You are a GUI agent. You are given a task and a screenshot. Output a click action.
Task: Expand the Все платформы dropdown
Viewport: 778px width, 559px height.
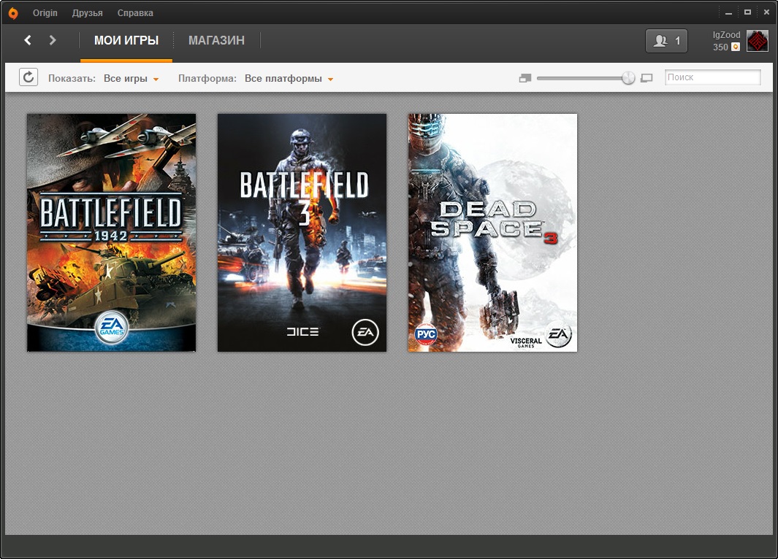coord(289,78)
